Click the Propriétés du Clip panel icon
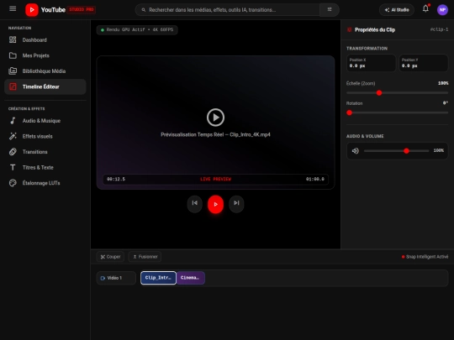The height and width of the screenshot is (340, 454). 350,29
